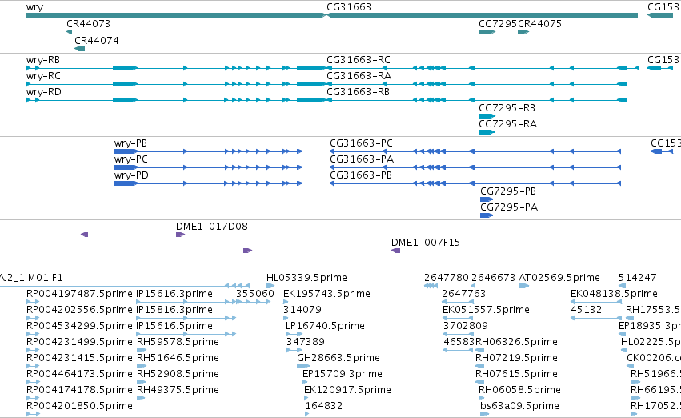
Task: Select EST RP004534299.5prime label
Action: pos(79,327)
